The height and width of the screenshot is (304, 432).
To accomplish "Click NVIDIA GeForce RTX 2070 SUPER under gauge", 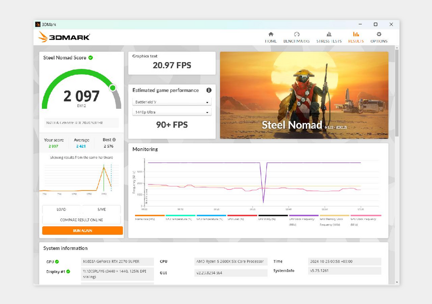I will tap(81, 123).
